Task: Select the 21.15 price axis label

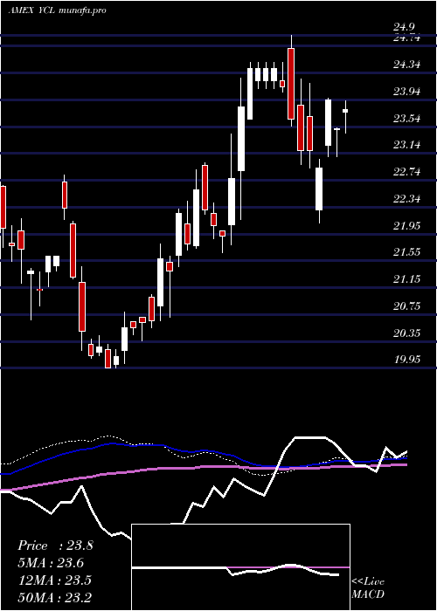Action: tap(407, 279)
